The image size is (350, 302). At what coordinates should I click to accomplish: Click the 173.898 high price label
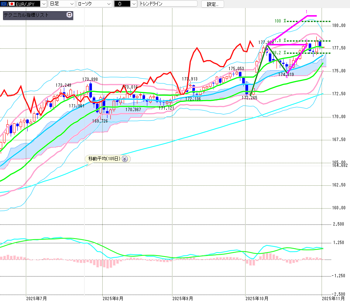tap(90, 79)
